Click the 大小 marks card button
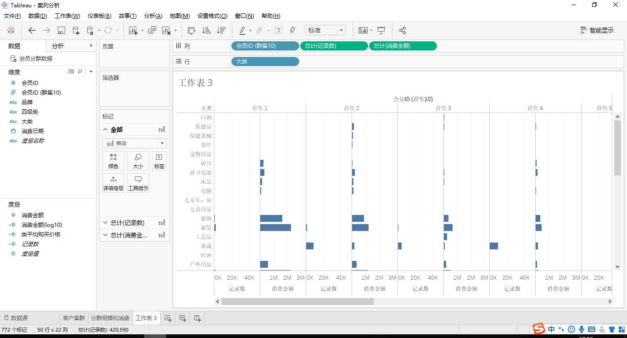This screenshot has width=627, height=338. pyautogui.click(x=138, y=161)
